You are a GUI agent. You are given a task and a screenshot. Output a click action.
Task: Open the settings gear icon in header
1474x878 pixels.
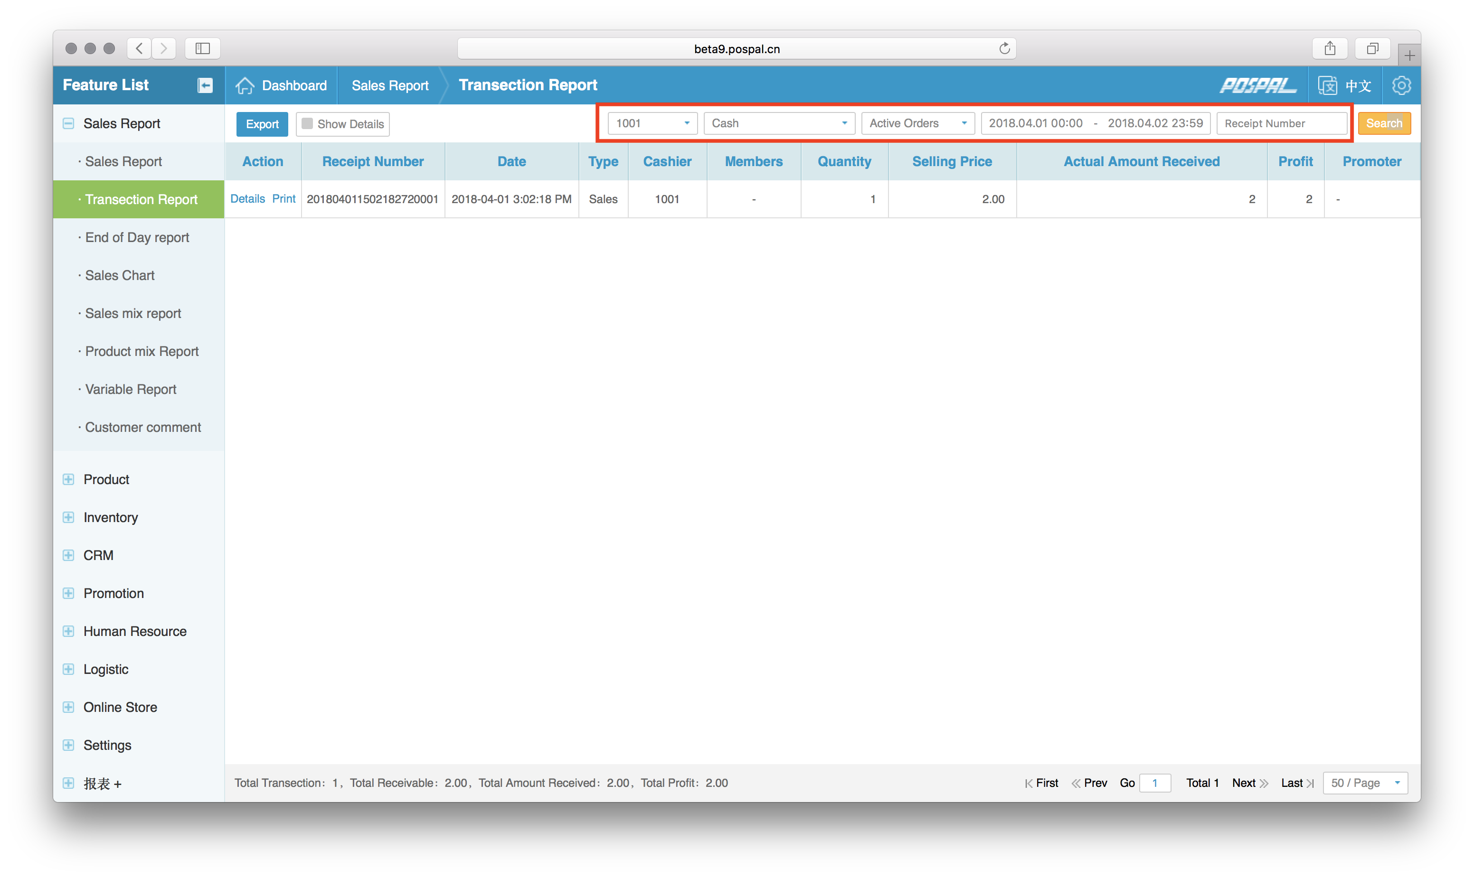[1400, 85]
